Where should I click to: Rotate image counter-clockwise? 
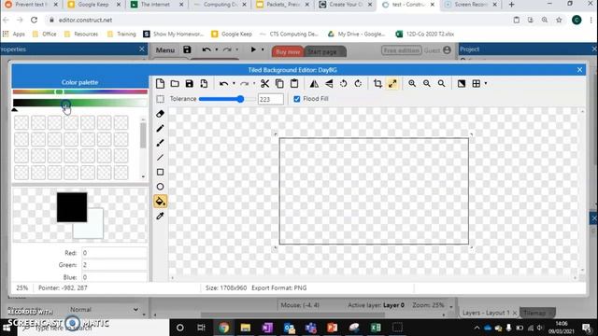343,83
